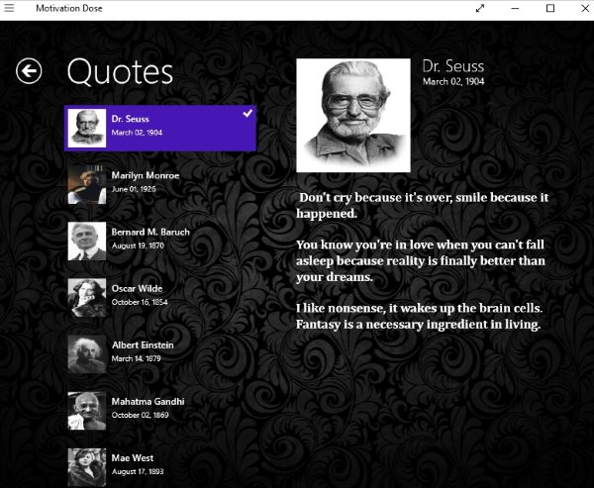
Task: Select Mahatma Gandhi thumbnail
Action: 87,411
